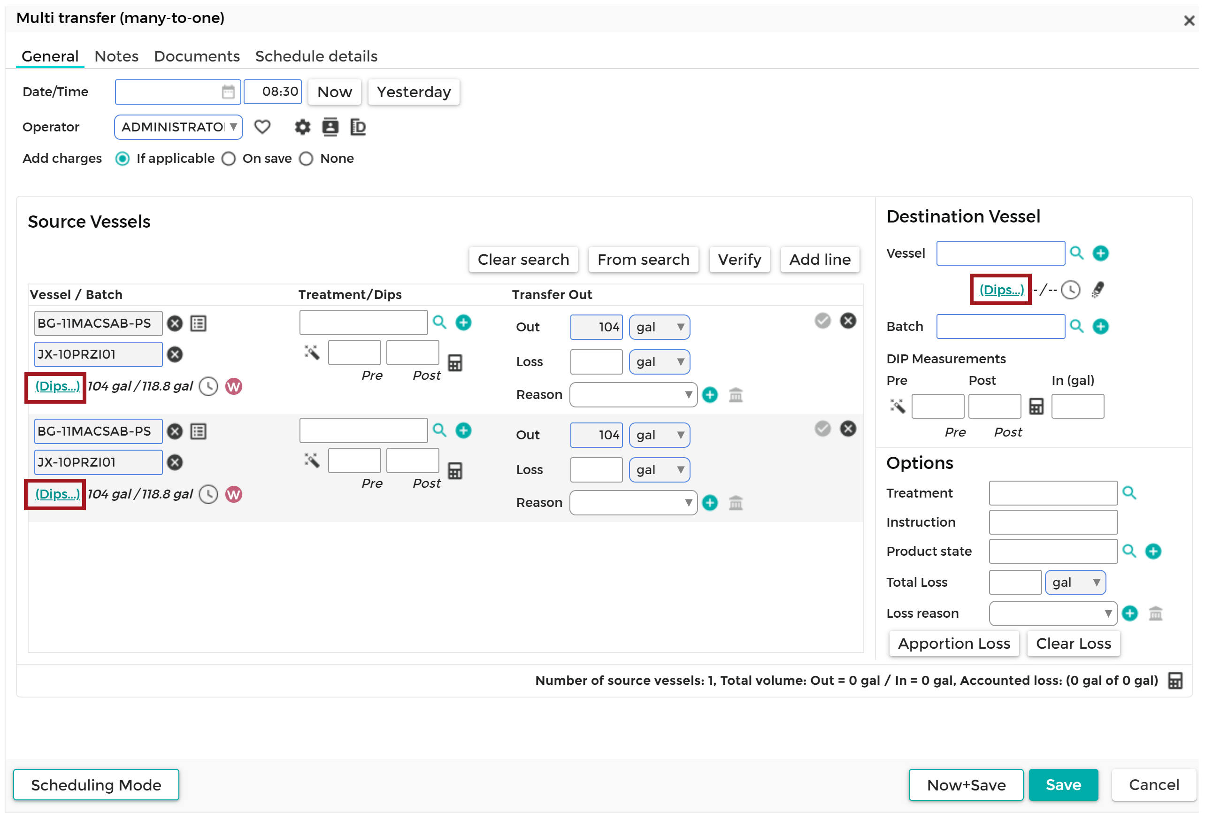Delete first source row with X icon

848,321
